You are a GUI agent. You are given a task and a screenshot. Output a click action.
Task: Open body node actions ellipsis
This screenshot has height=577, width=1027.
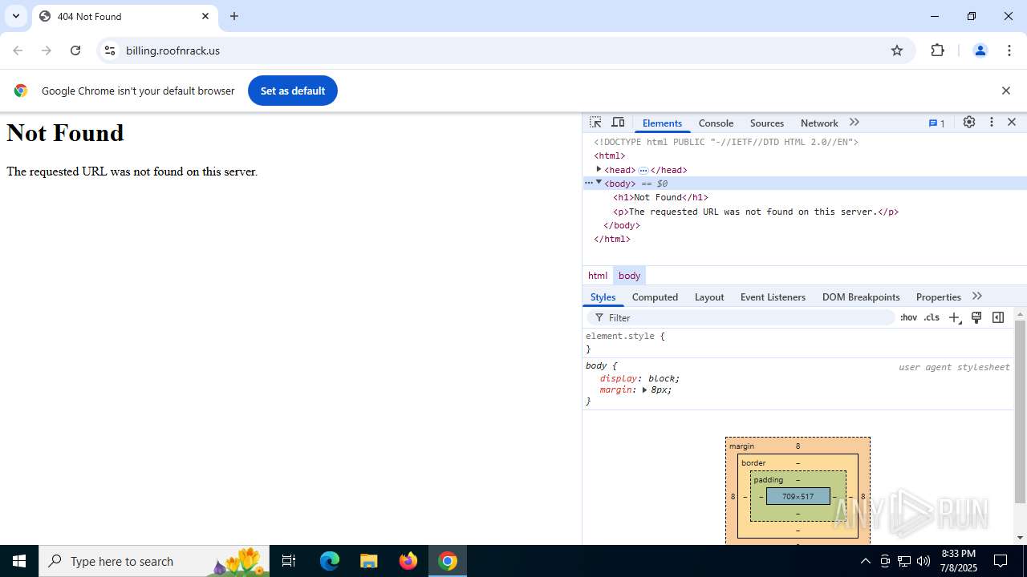click(588, 183)
